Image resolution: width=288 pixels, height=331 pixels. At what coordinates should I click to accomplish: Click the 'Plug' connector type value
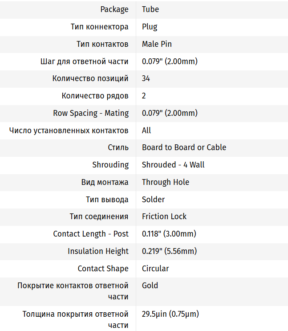(150, 27)
